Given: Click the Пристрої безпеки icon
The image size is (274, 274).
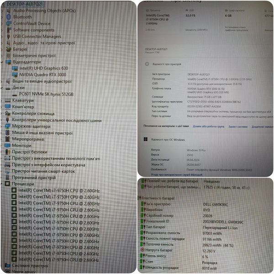Looking at the screenshot, I should click(x=7, y=152).
